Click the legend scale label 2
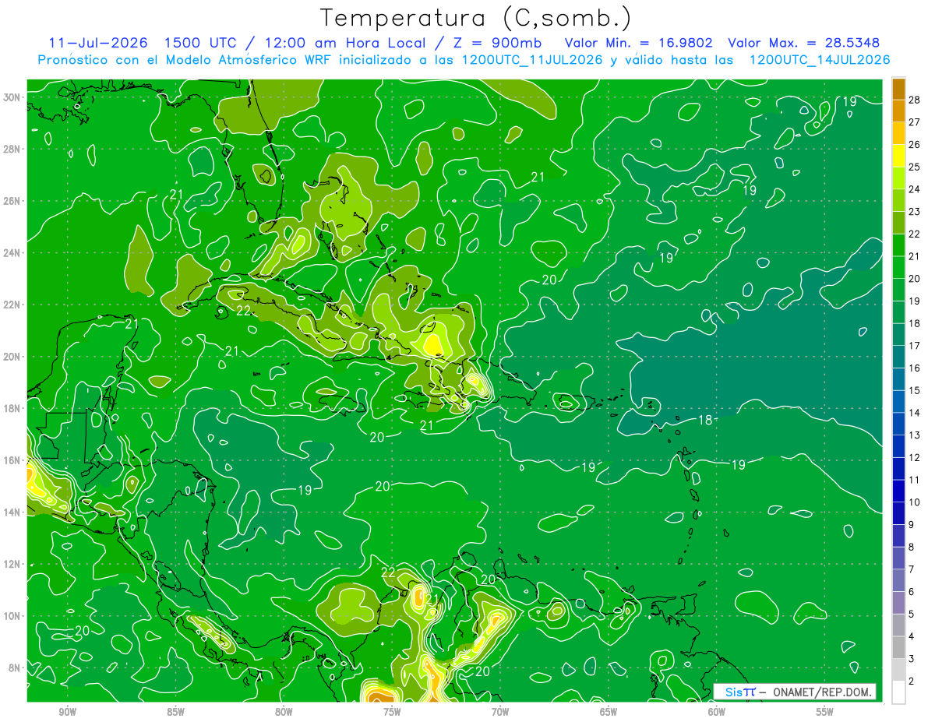Screen dimensions: 935x722 [x=911, y=681]
